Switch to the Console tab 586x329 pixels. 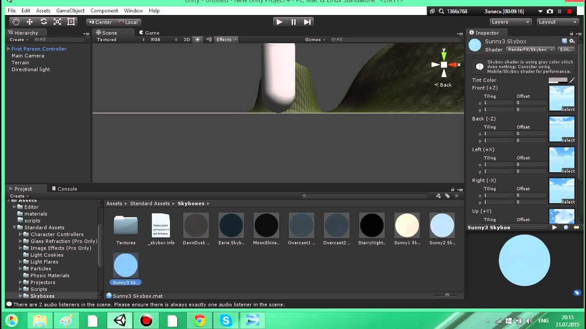coord(64,189)
